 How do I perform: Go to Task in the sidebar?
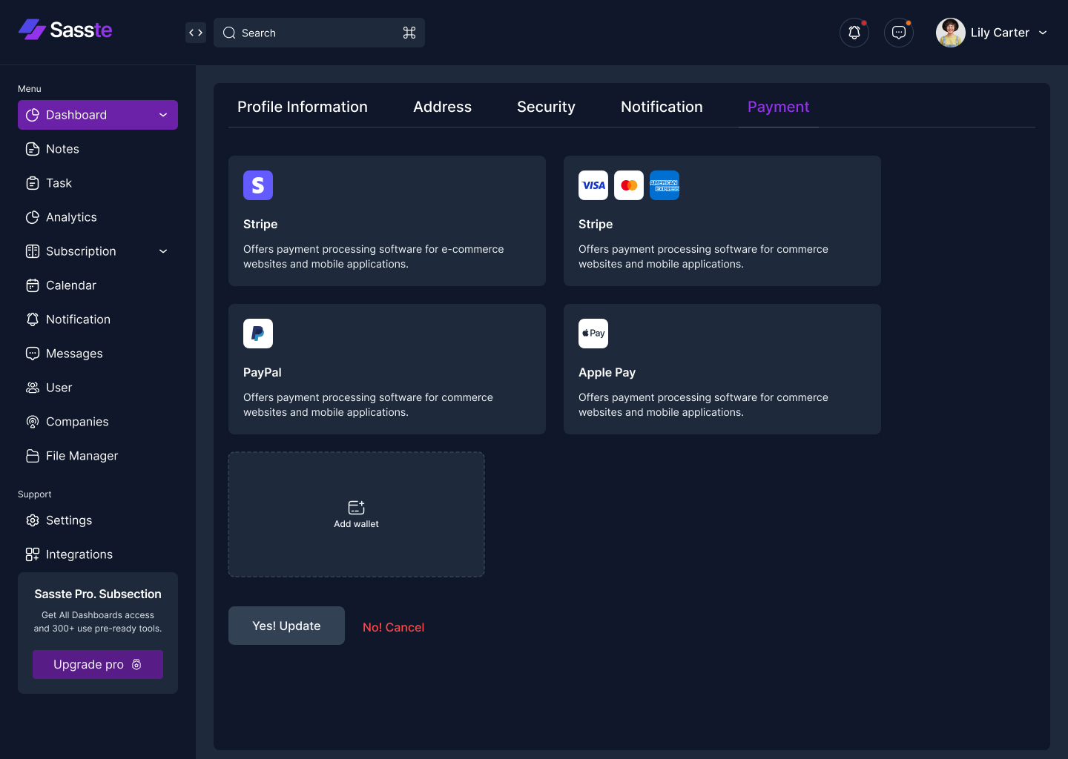click(x=98, y=183)
